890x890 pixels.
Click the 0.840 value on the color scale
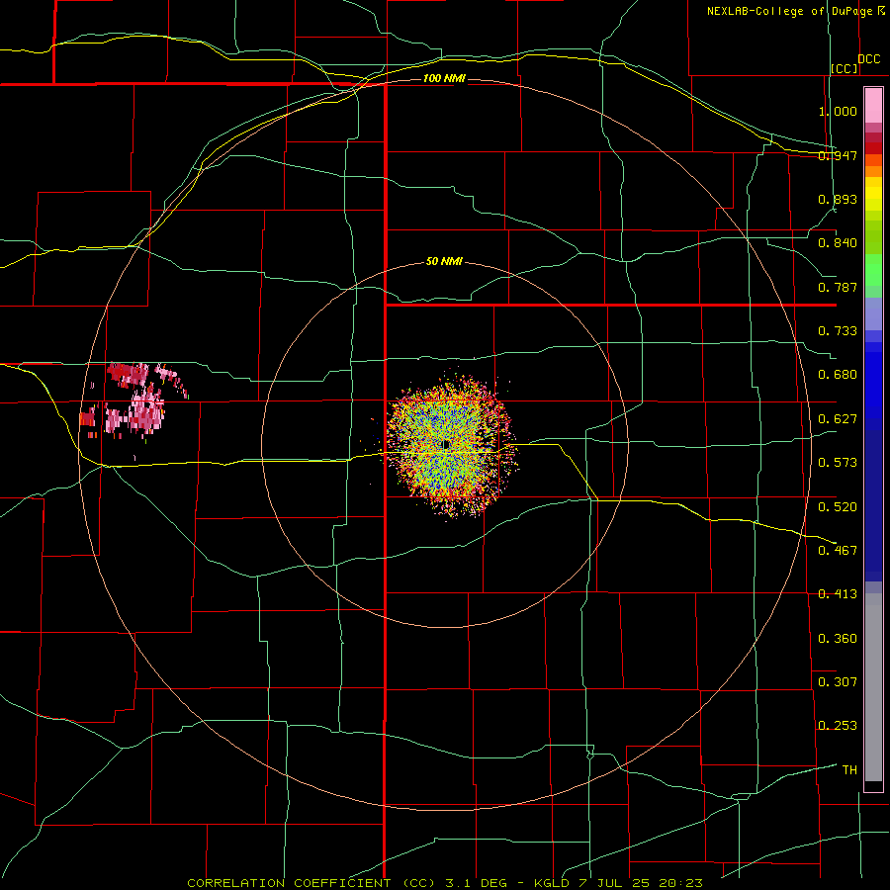[x=838, y=243]
